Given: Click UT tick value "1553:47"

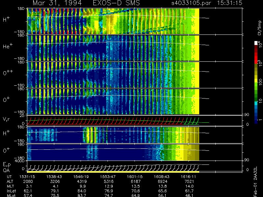Looking at the screenshot, I should [108, 177].
